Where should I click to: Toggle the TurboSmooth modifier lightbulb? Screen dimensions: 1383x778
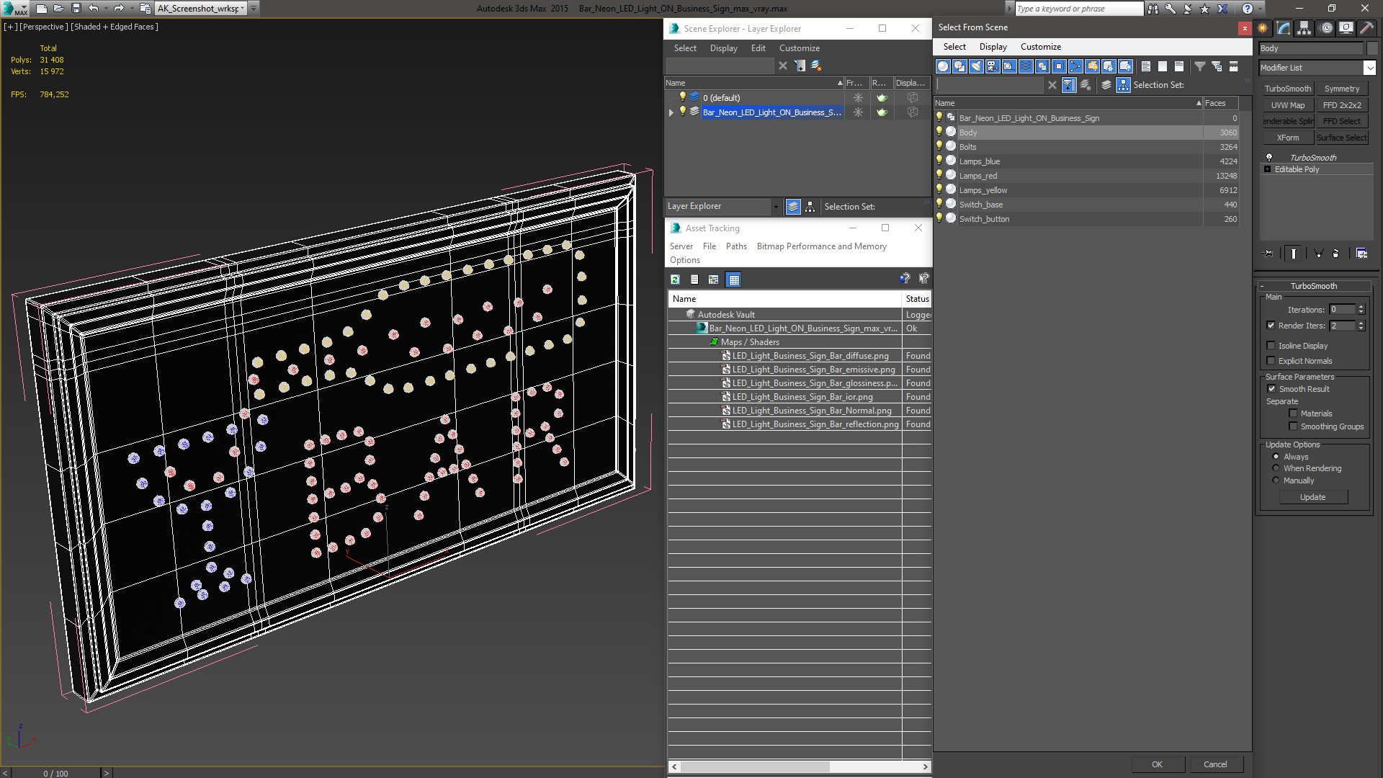pos(1269,157)
